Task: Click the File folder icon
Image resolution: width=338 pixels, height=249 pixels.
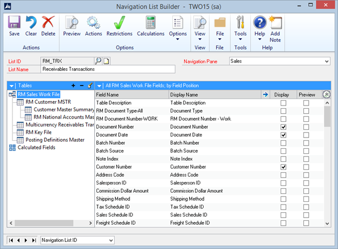Action: pyautogui.click(x=220, y=23)
